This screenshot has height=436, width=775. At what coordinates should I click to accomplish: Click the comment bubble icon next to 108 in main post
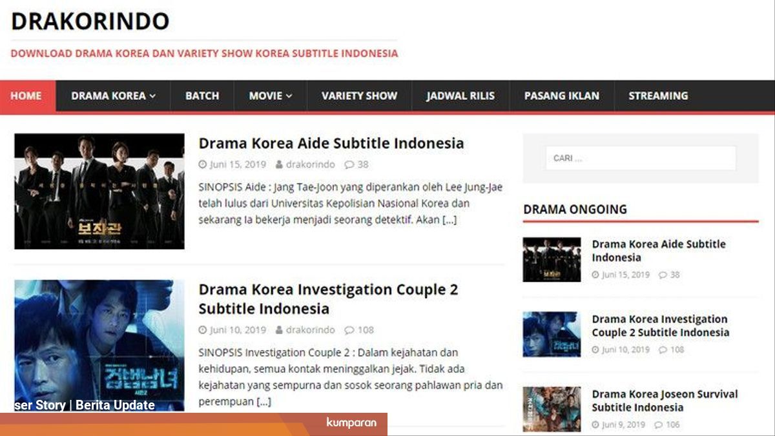[x=349, y=330]
